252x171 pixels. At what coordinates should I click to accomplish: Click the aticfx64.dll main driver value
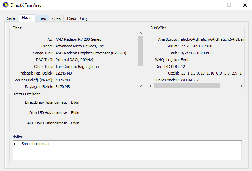[x=212, y=39]
